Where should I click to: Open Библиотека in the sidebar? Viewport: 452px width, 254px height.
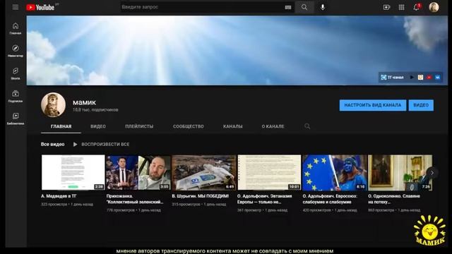point(16,119)
